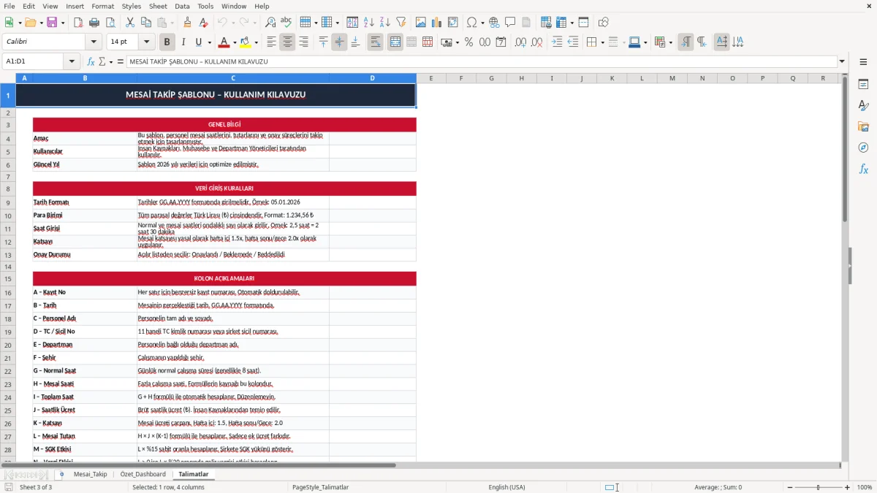Click the red Font Color swatch
The width and height of the screenshot is (877, 493).
pyautogui.click(x=224, y=42)
